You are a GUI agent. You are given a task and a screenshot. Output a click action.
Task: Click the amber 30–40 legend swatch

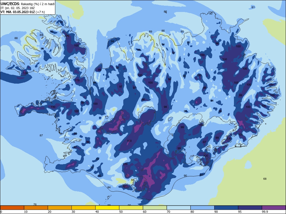coord(84,208)
